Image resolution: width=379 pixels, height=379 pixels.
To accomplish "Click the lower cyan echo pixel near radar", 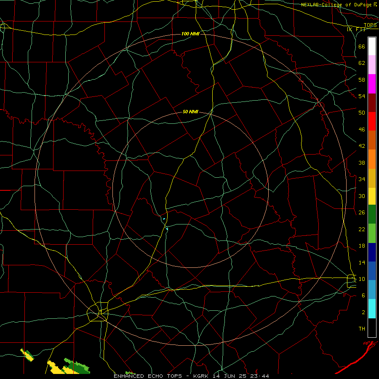I will (167, 229).
